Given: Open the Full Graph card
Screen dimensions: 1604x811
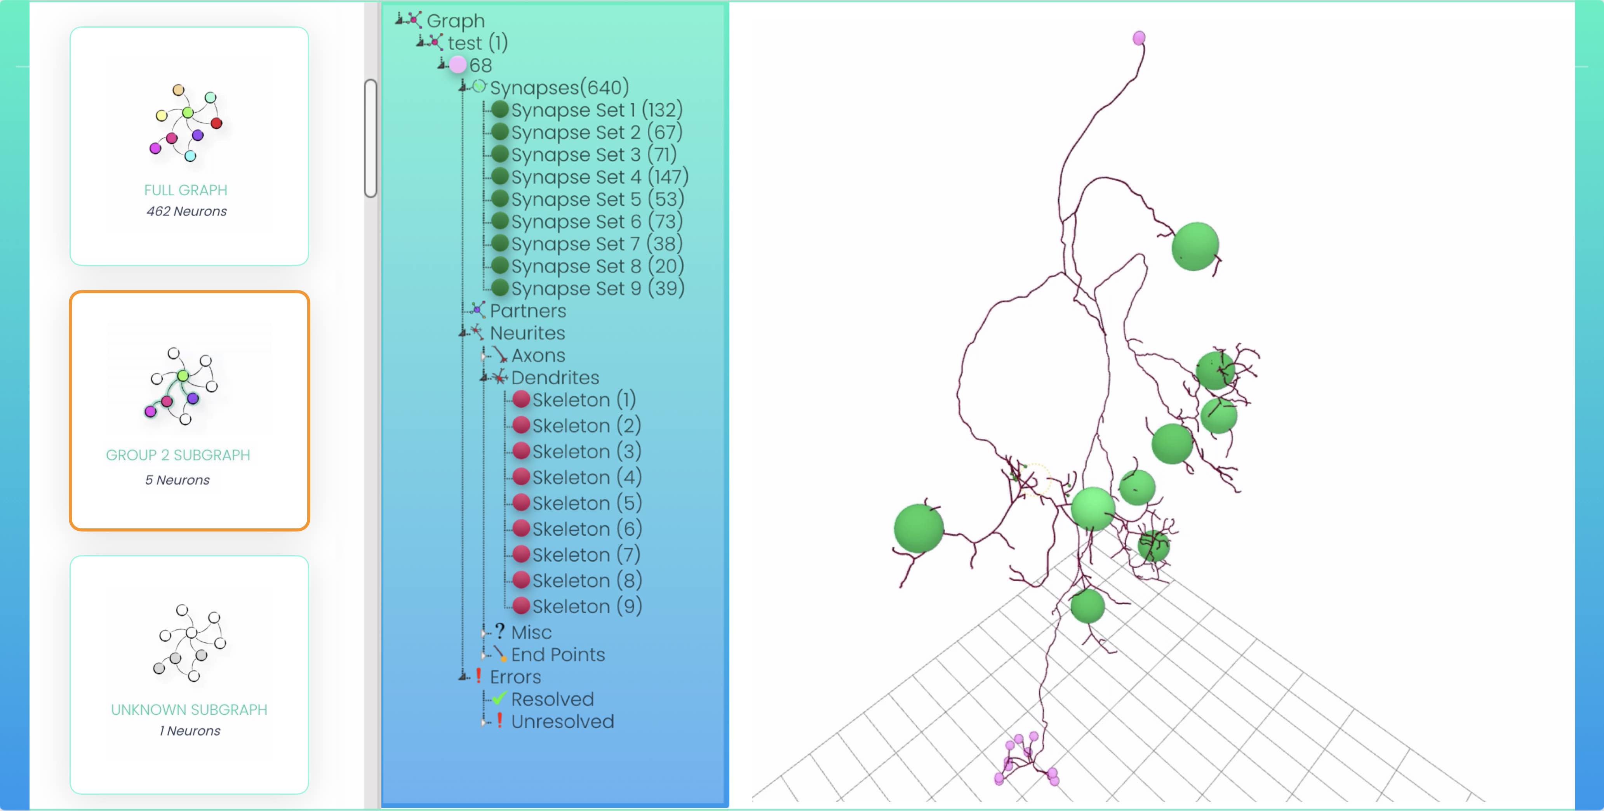Looking at the screenshot, I should [189, 146].
